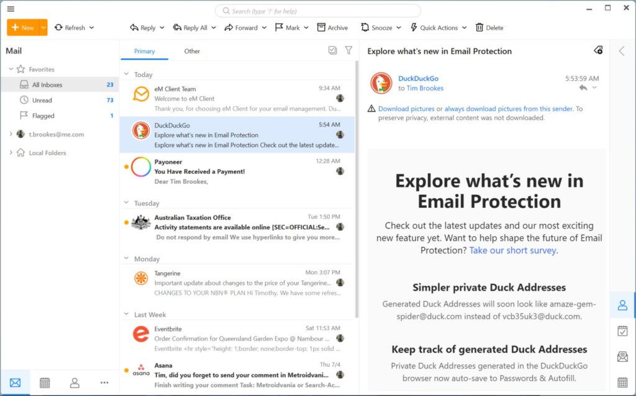Click the Mark flag button

click(287, 27)
